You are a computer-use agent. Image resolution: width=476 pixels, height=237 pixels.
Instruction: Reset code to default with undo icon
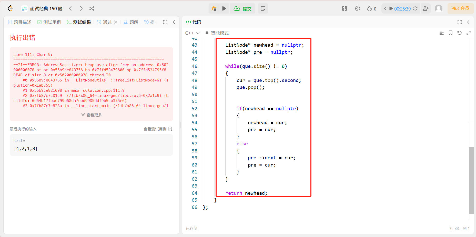tap(460, 33)
